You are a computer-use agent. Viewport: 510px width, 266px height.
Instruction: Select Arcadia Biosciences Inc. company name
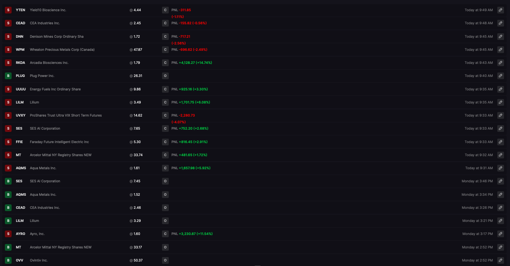pyautogui.click(x=49, y=63)
